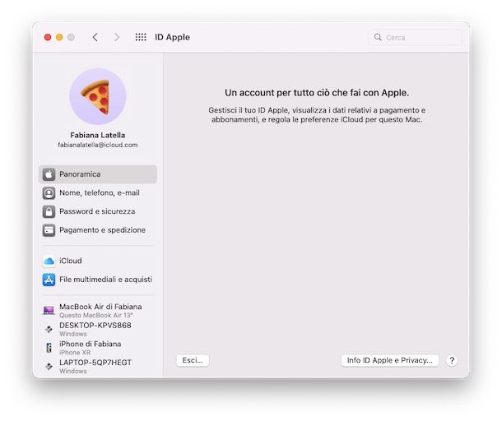Click the red close window button
502x421 pixels.
(48, 37)
